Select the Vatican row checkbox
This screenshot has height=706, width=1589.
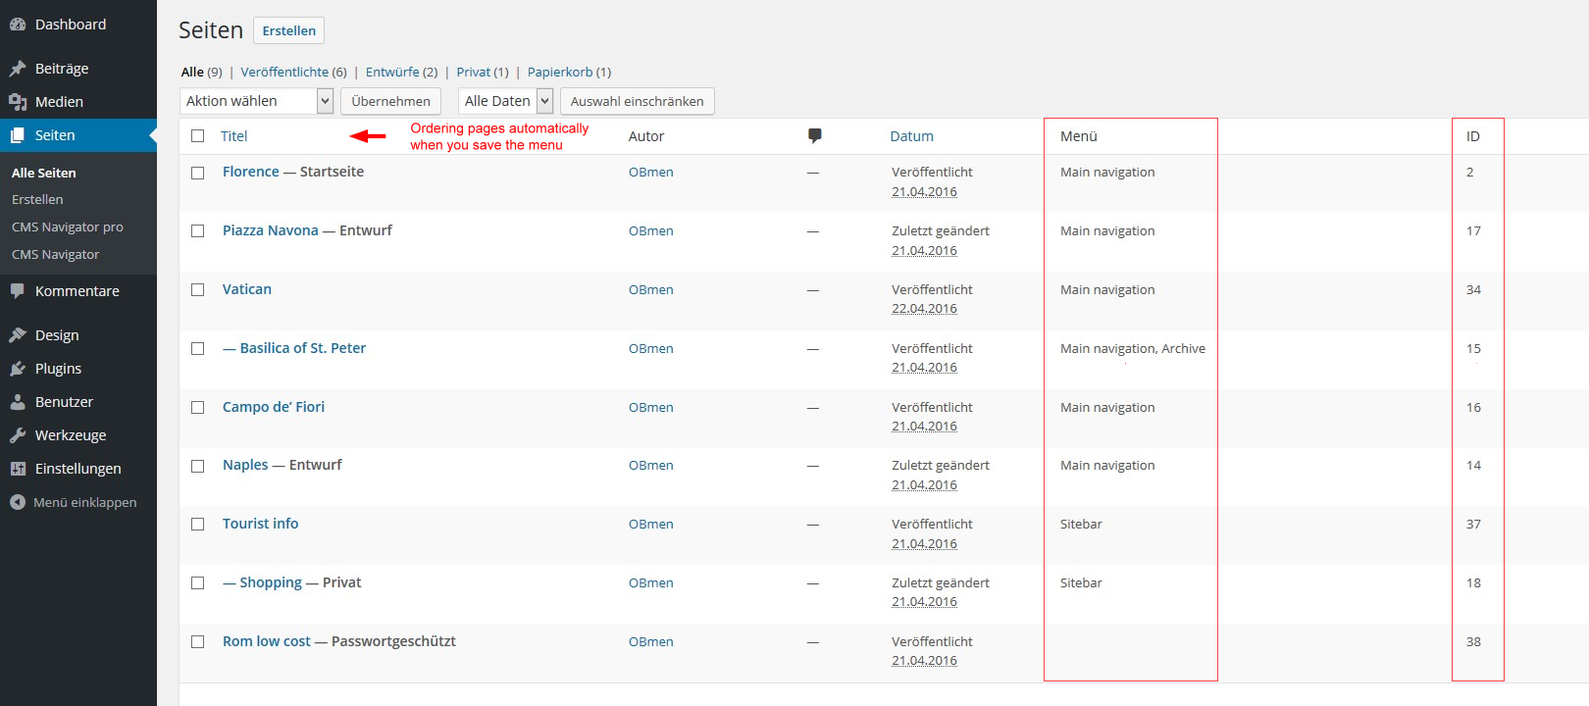pyautogui.click(x=198, y=290)
